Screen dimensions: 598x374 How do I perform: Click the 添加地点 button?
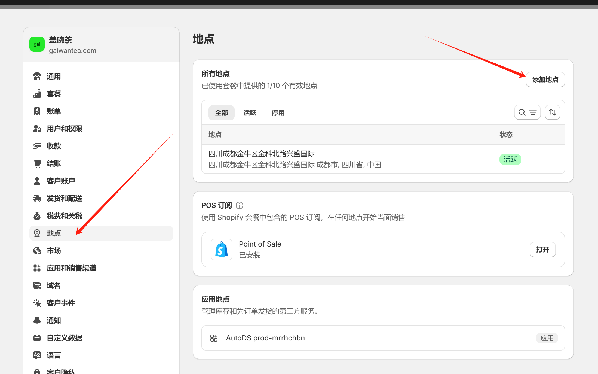[545, 80]
